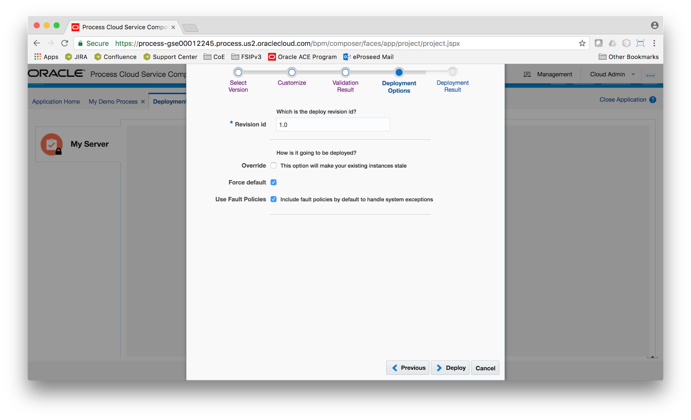Click the Management link
This screenshot has width=691, height=420.
point(548,74)
